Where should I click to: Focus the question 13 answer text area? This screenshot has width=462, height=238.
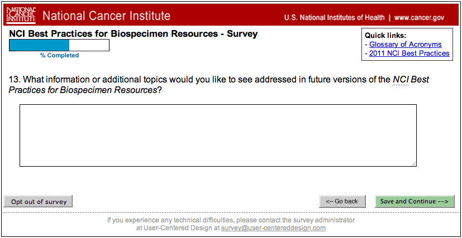point(218,135)
